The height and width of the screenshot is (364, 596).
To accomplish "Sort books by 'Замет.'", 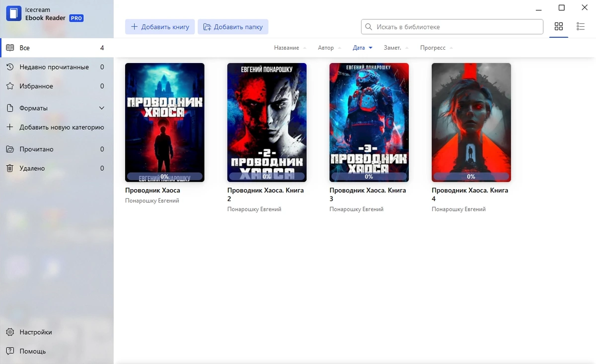I will [x=396, y=48].
